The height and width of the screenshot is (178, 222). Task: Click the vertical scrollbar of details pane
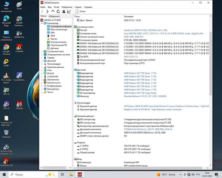coord(211,63)
